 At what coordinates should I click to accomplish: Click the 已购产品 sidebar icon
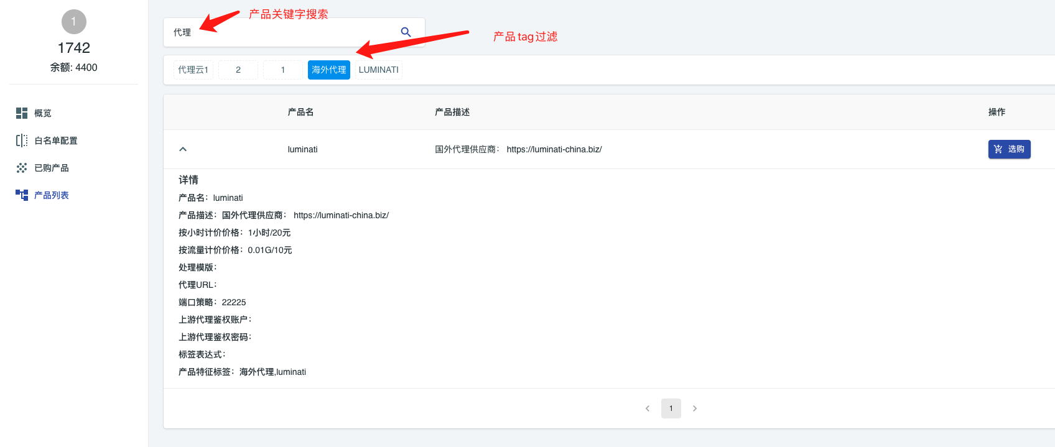pos(22,168)
